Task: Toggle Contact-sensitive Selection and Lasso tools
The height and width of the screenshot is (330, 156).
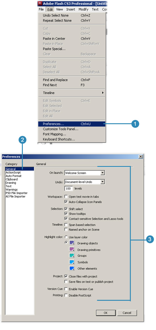Action: click(x=66, y=219)
